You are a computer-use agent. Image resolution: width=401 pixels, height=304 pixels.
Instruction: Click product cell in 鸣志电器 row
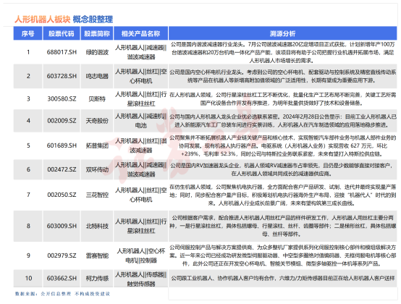[141, 76]
